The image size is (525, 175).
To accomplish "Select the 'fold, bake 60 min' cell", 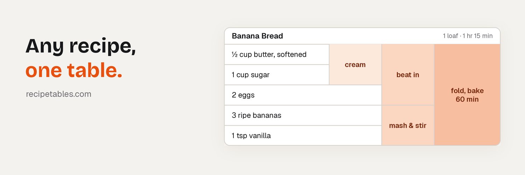I will click(x=467, y=95).
